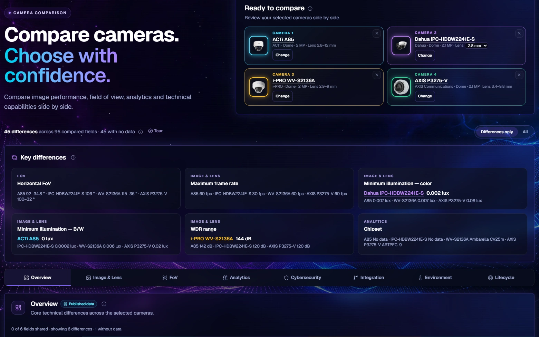The image size is (539, 337).
Task: Change Camera 1 ACTi A85
Action: coord(282,55)
